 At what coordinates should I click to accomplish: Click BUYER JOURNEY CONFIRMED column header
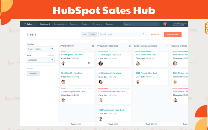point(146,46)
